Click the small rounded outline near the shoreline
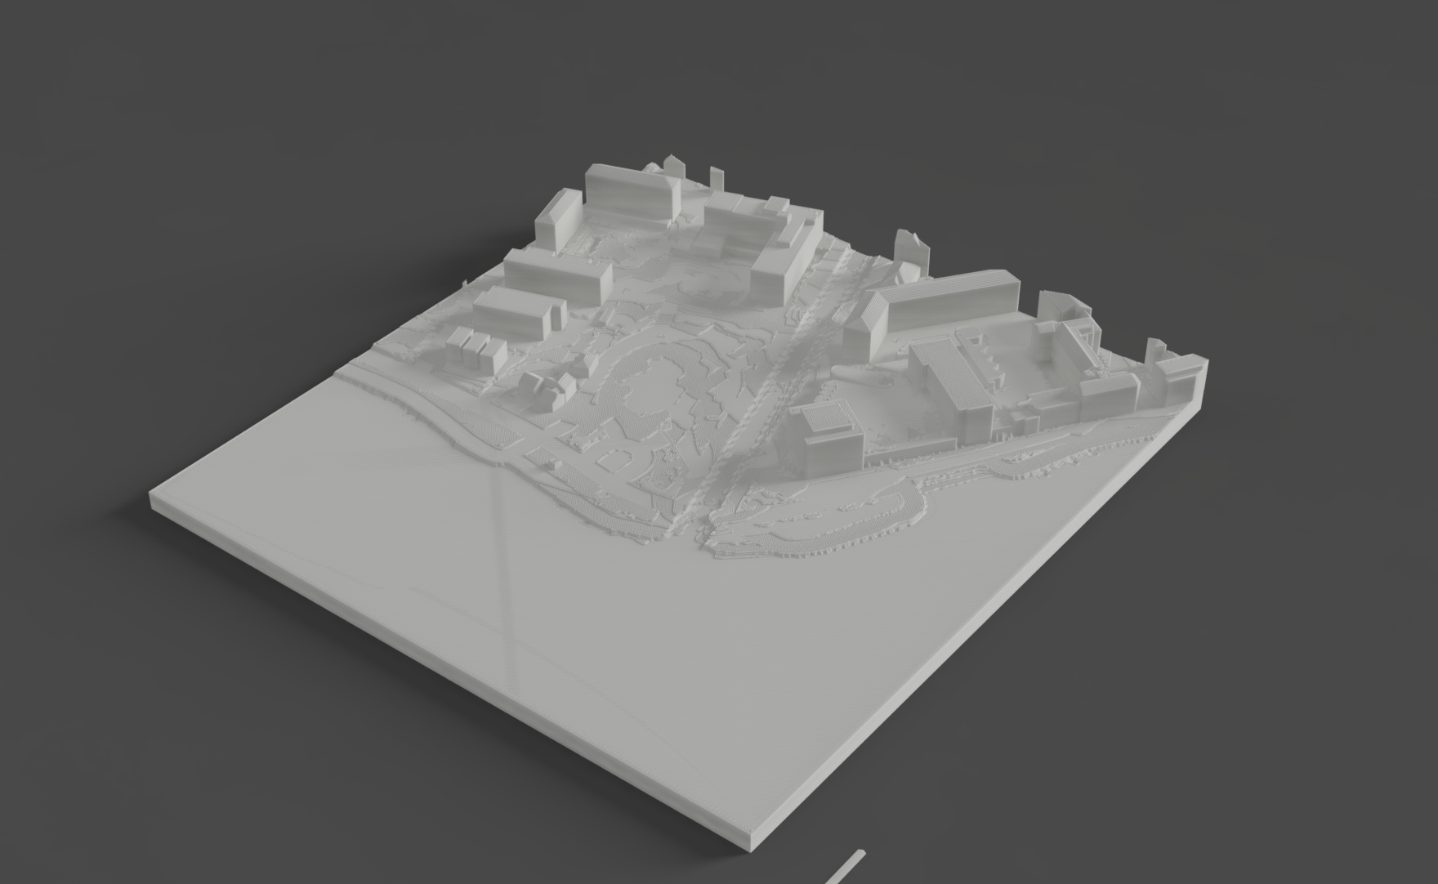 611,462
